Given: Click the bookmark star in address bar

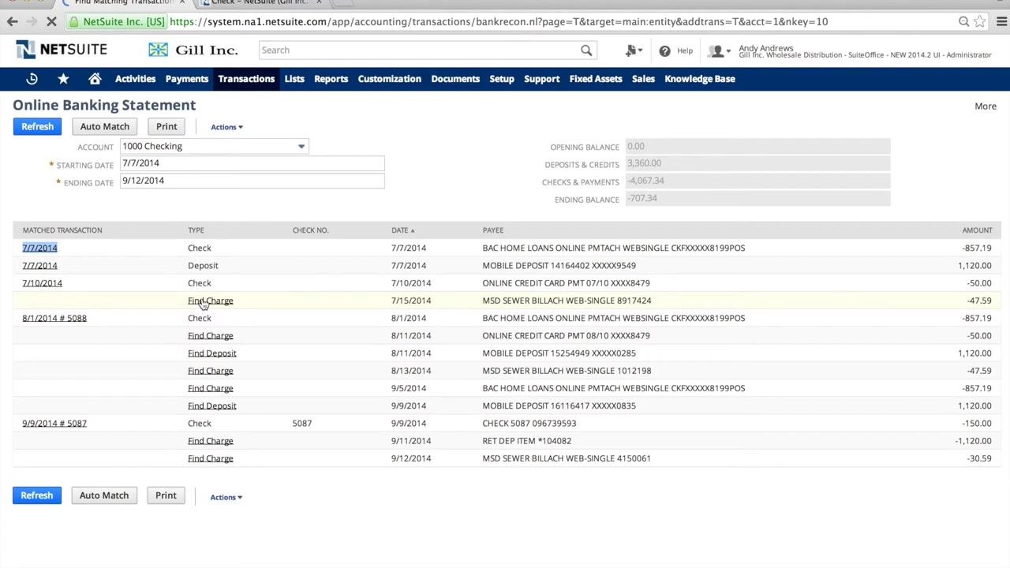Looking at the screenshot, I should (x=980, y=22).
